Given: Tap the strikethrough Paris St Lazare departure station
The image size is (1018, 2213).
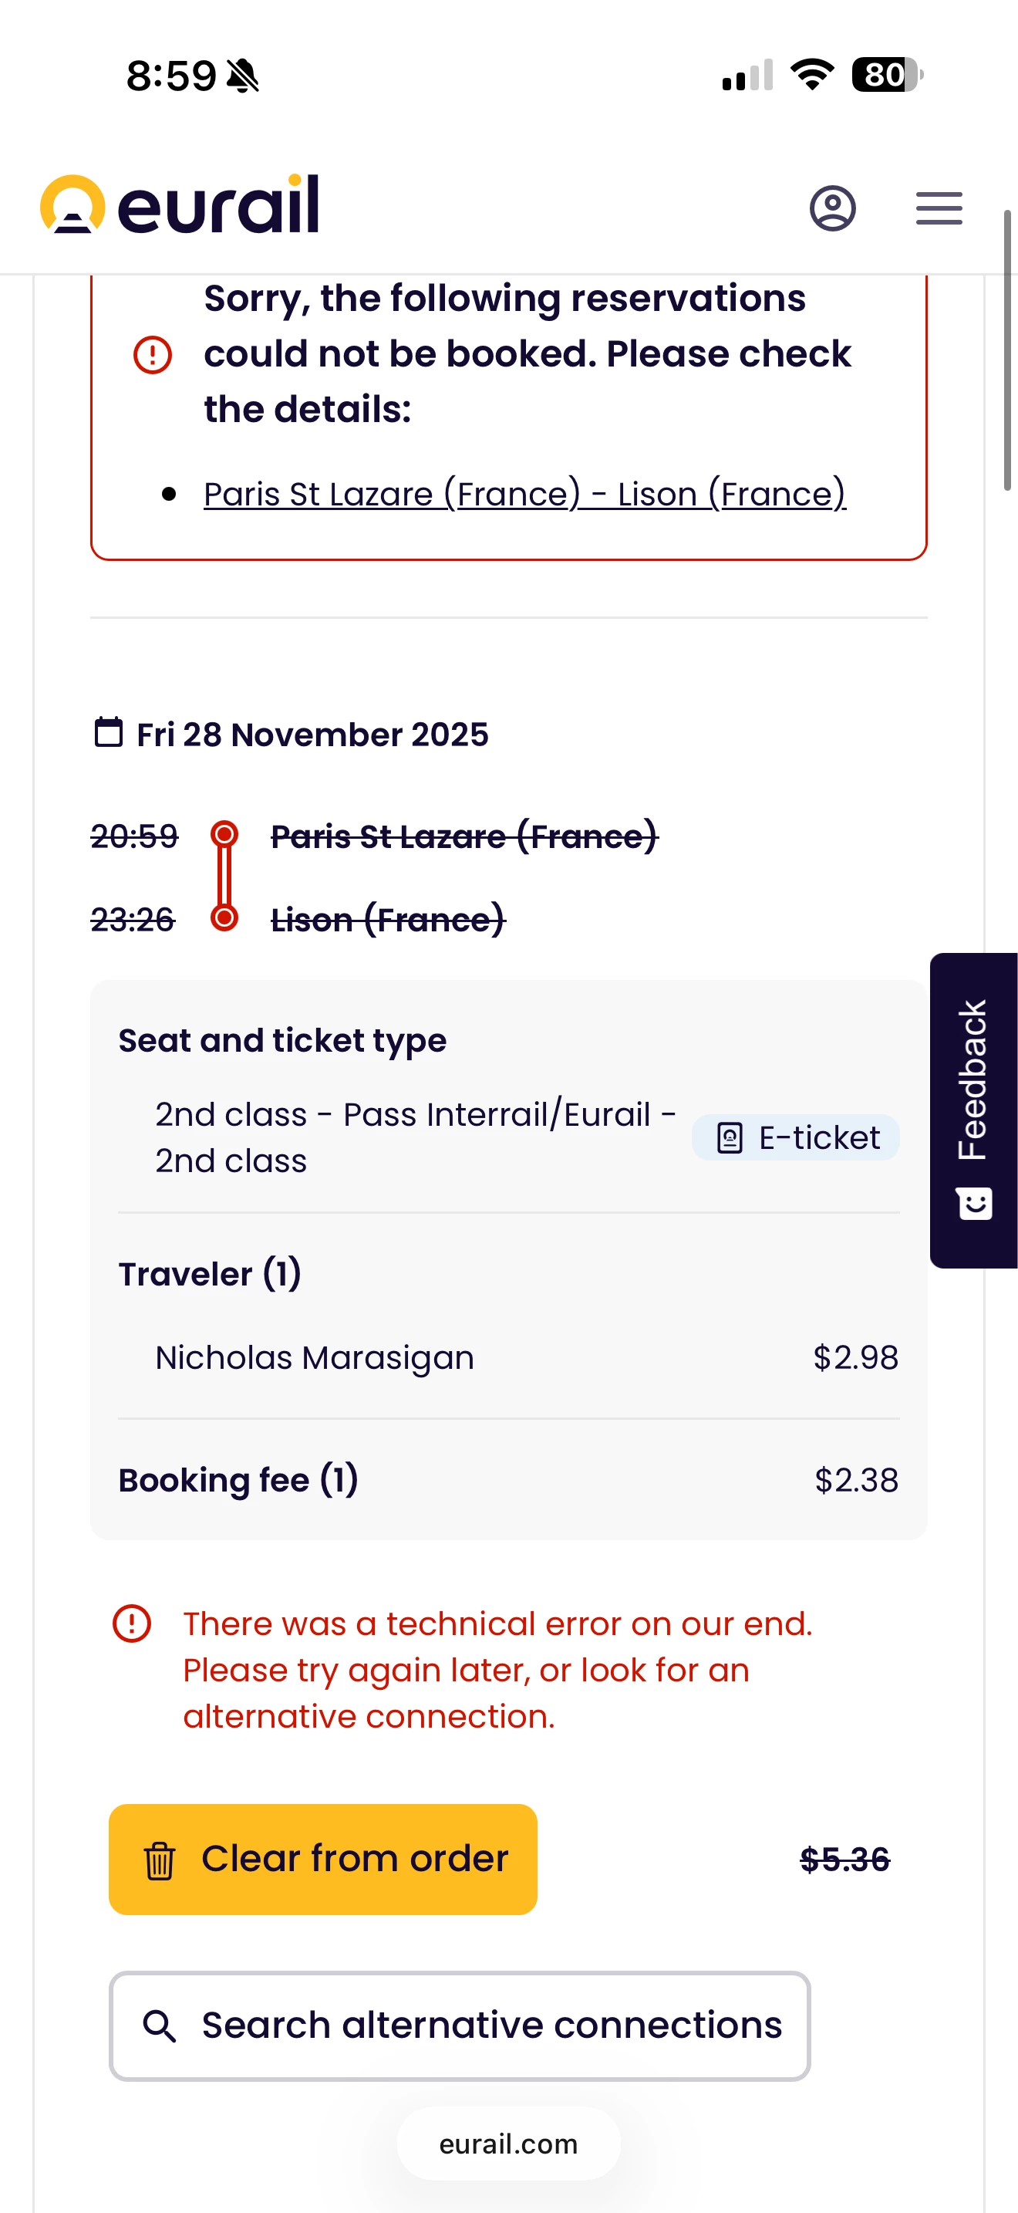Looking at the screenshot, I should (x=464, y=836).
